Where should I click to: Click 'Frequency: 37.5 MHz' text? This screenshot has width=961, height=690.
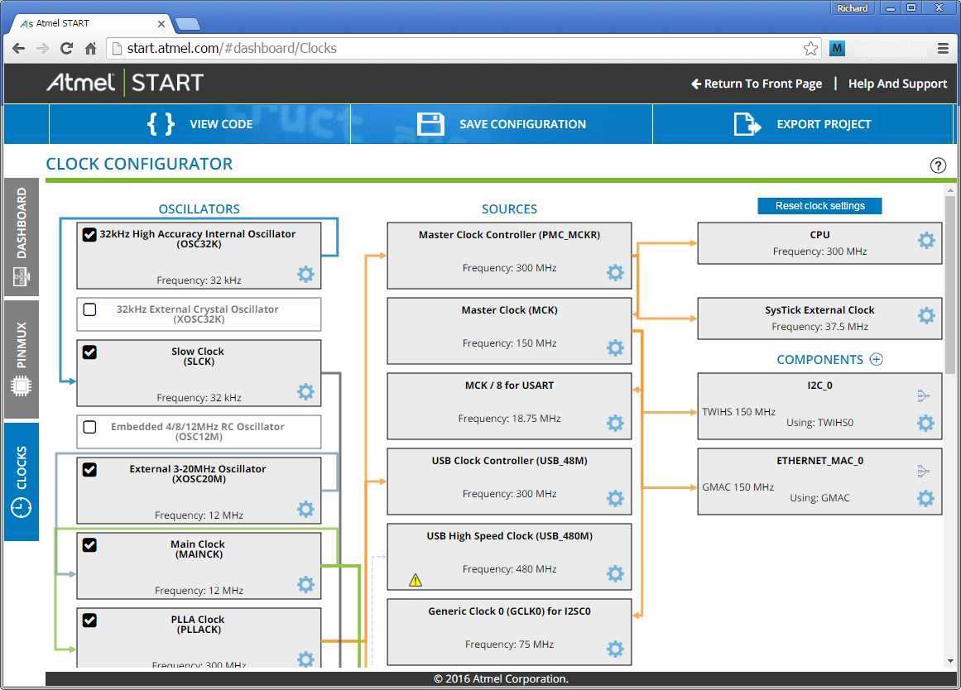819,327
